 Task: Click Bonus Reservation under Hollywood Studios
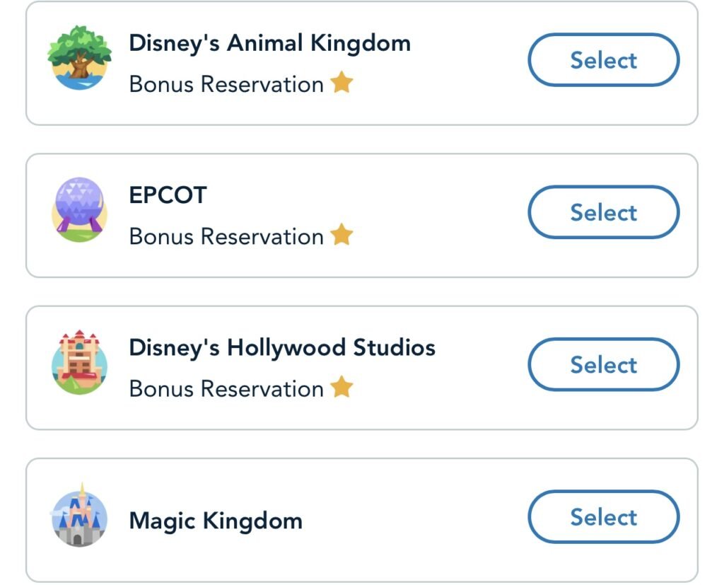(x=226, y=388)
